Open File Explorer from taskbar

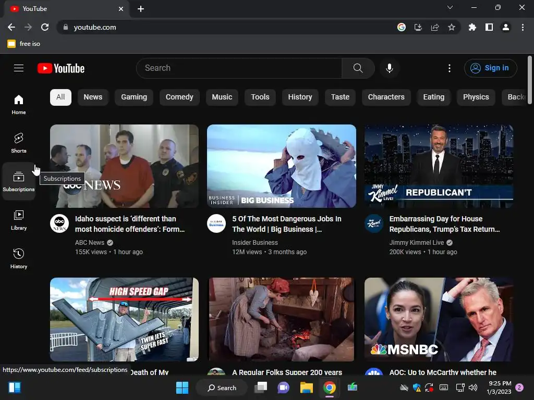306,387
